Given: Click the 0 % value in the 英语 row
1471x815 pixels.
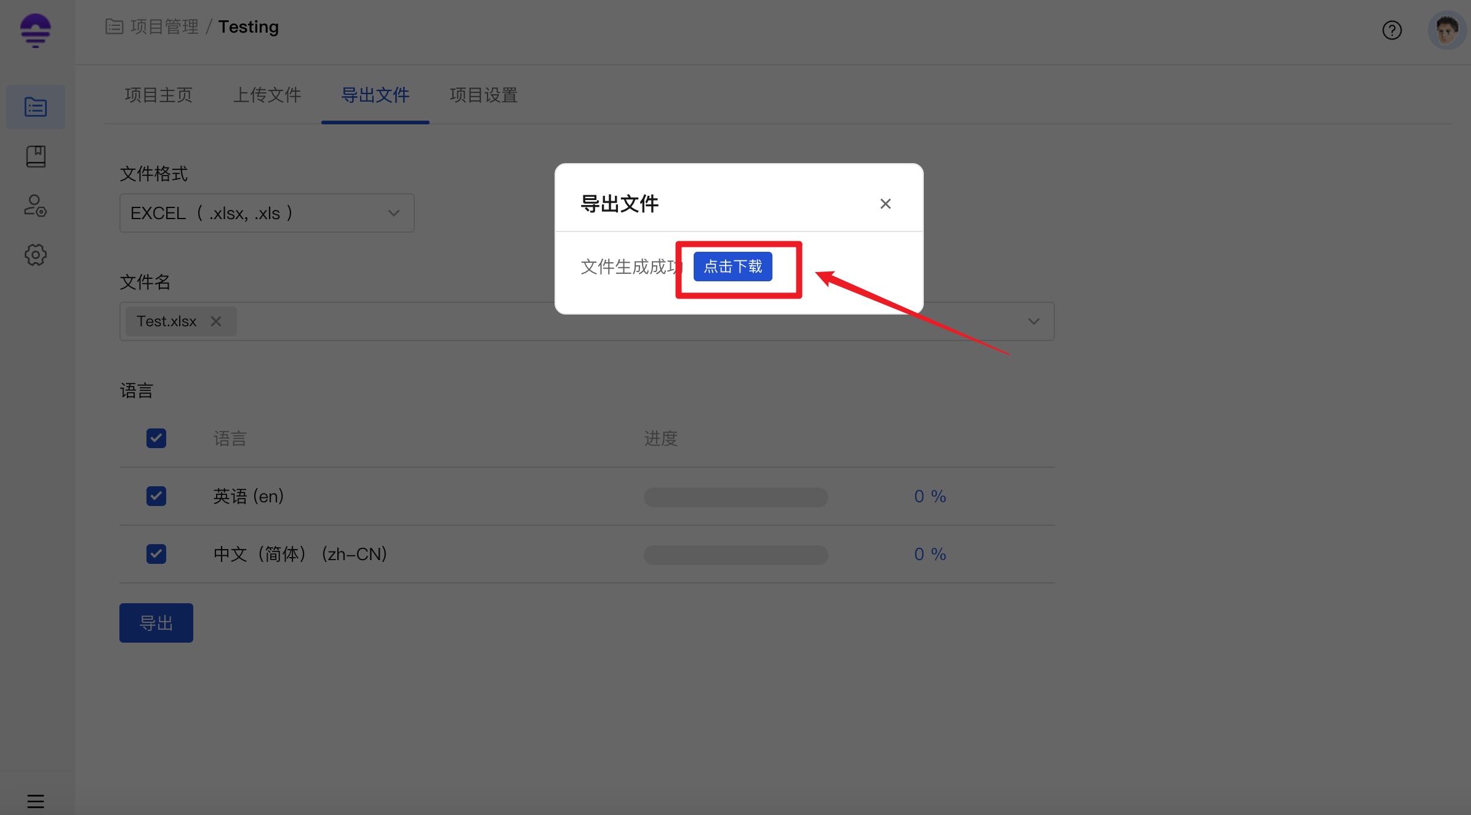Looking at the screenshot, I should 930,496.
